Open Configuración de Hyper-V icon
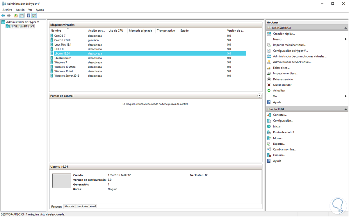The height and width of the screenshot is (217, 349). coord(269,51)
